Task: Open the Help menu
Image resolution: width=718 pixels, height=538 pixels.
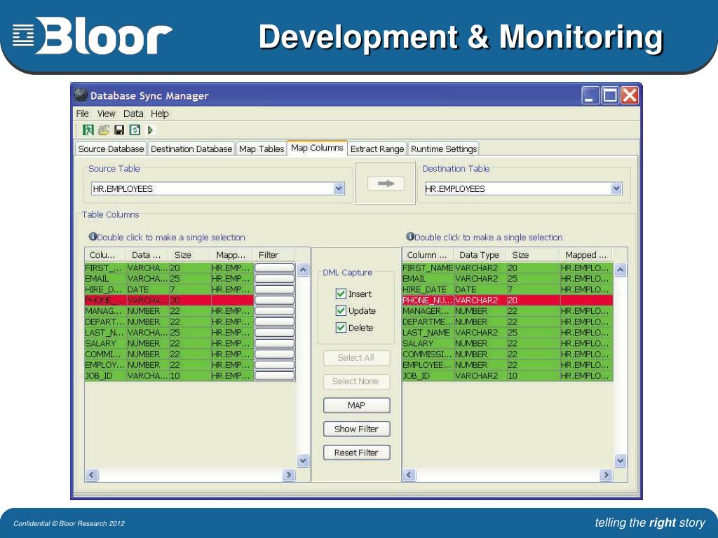Action: click(x=160, y=113)
